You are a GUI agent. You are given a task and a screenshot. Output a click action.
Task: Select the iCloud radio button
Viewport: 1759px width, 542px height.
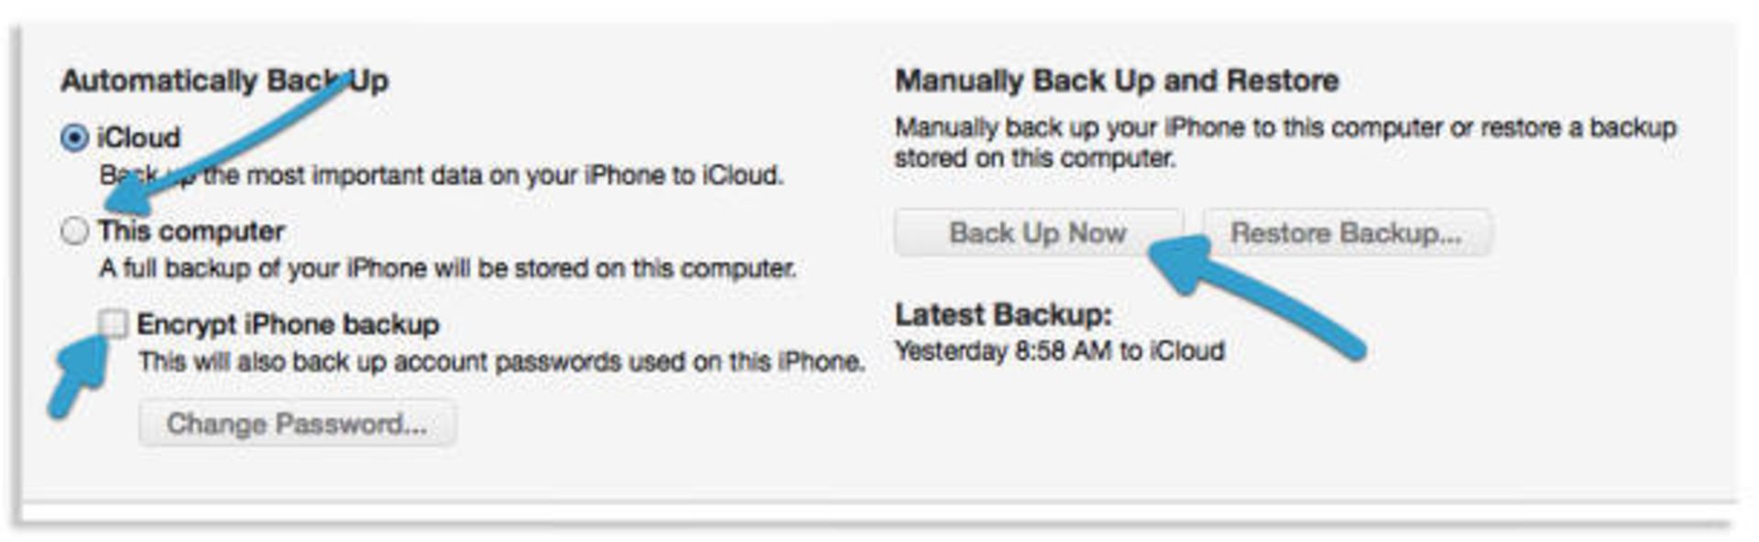[x=74, y=138]
